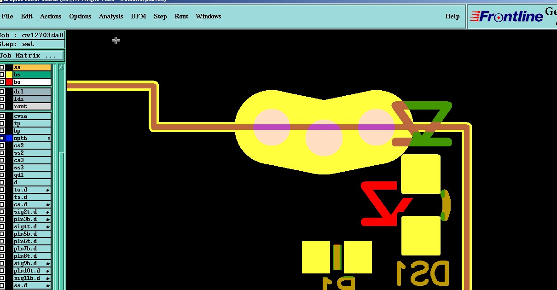The image size is (557, 290).
Task: Click the Frontline logo
Action: coord(506,17)
